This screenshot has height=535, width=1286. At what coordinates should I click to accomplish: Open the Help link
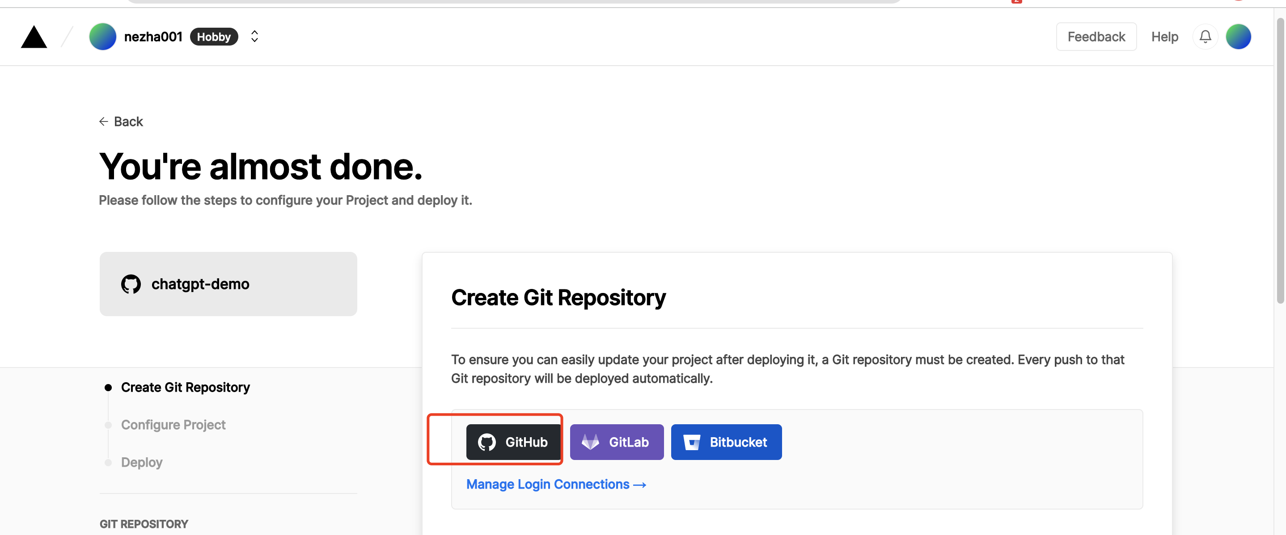[x=1164, y=37]
